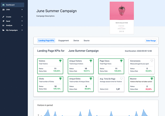Click the Create pencil icon
165x116 pixels.
point(3,17)
